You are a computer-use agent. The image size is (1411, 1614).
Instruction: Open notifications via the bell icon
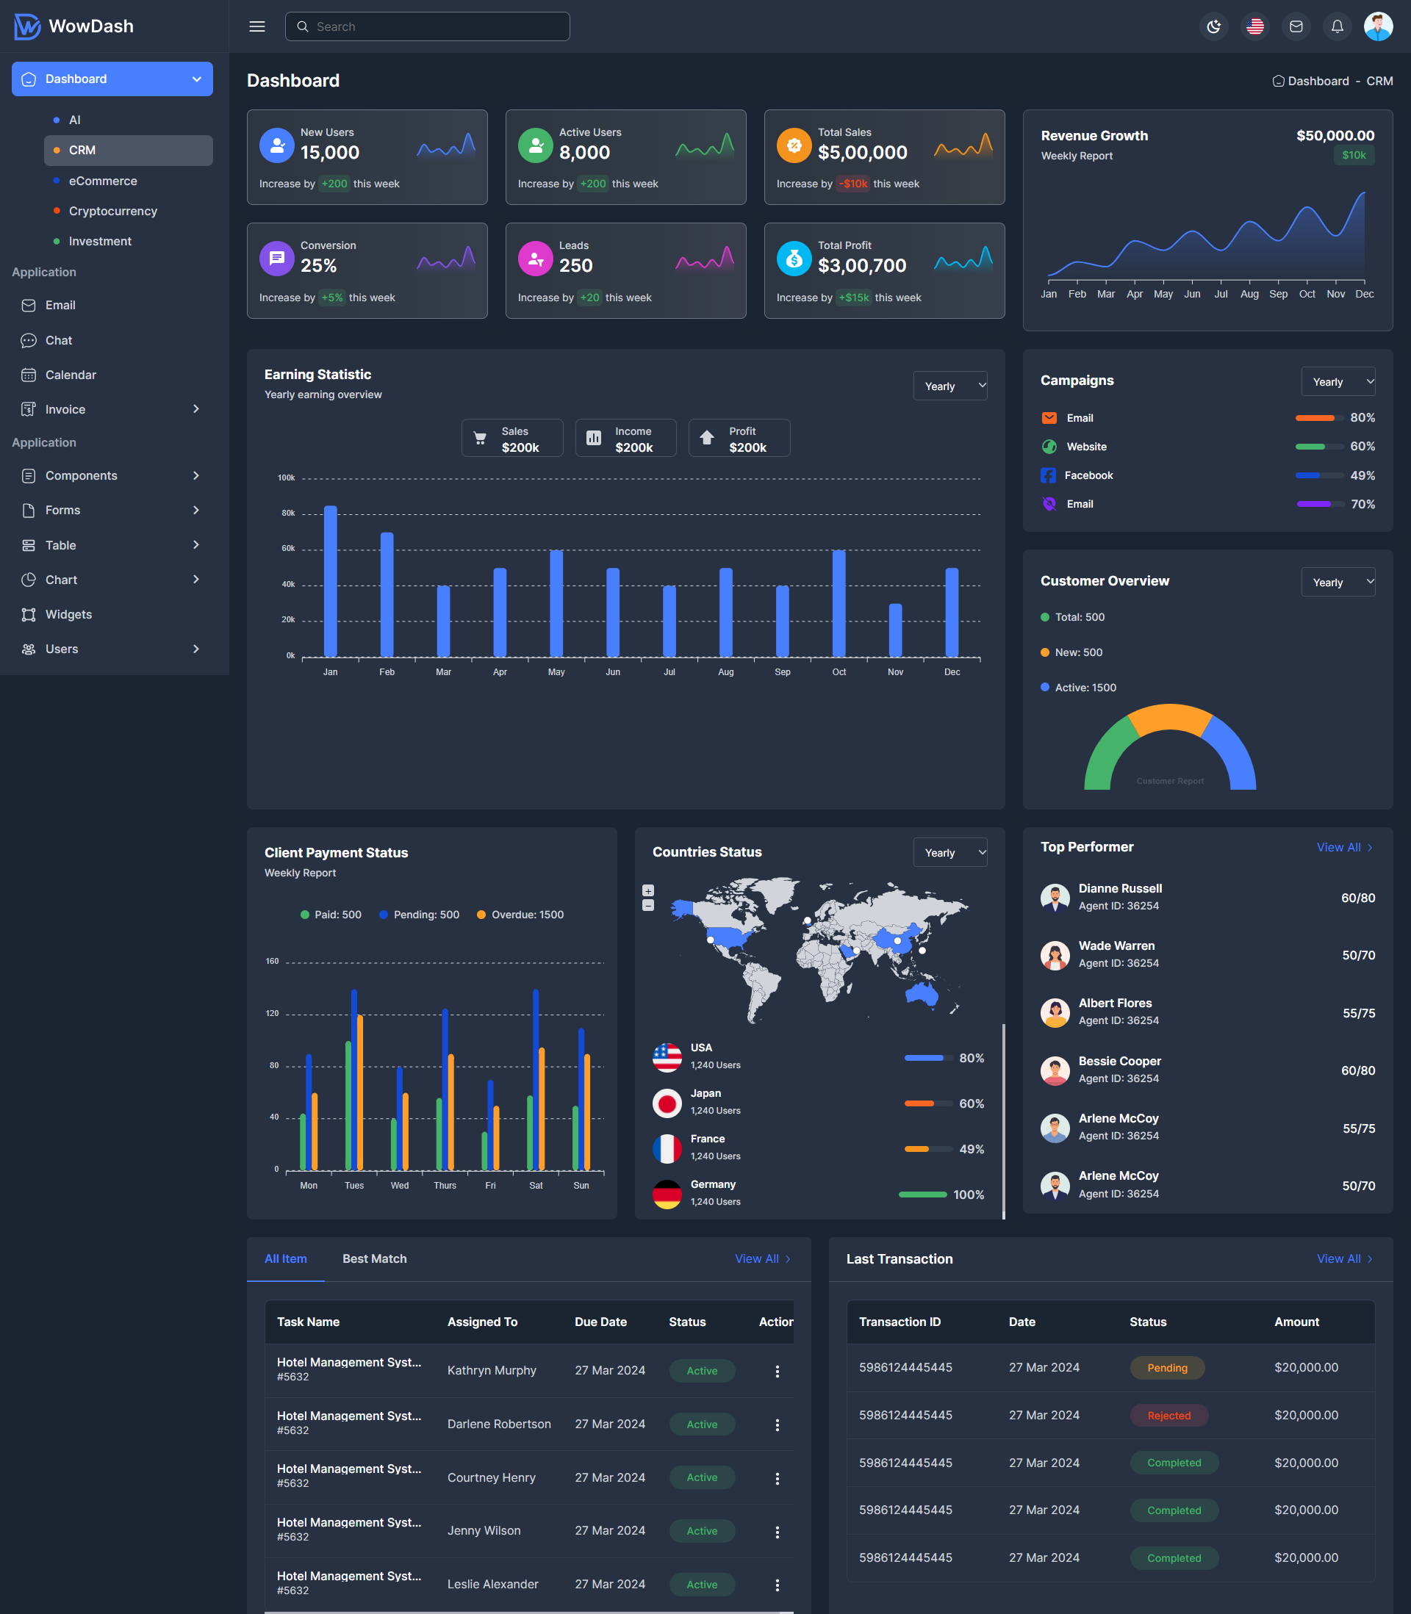[x=1336, y=26]
